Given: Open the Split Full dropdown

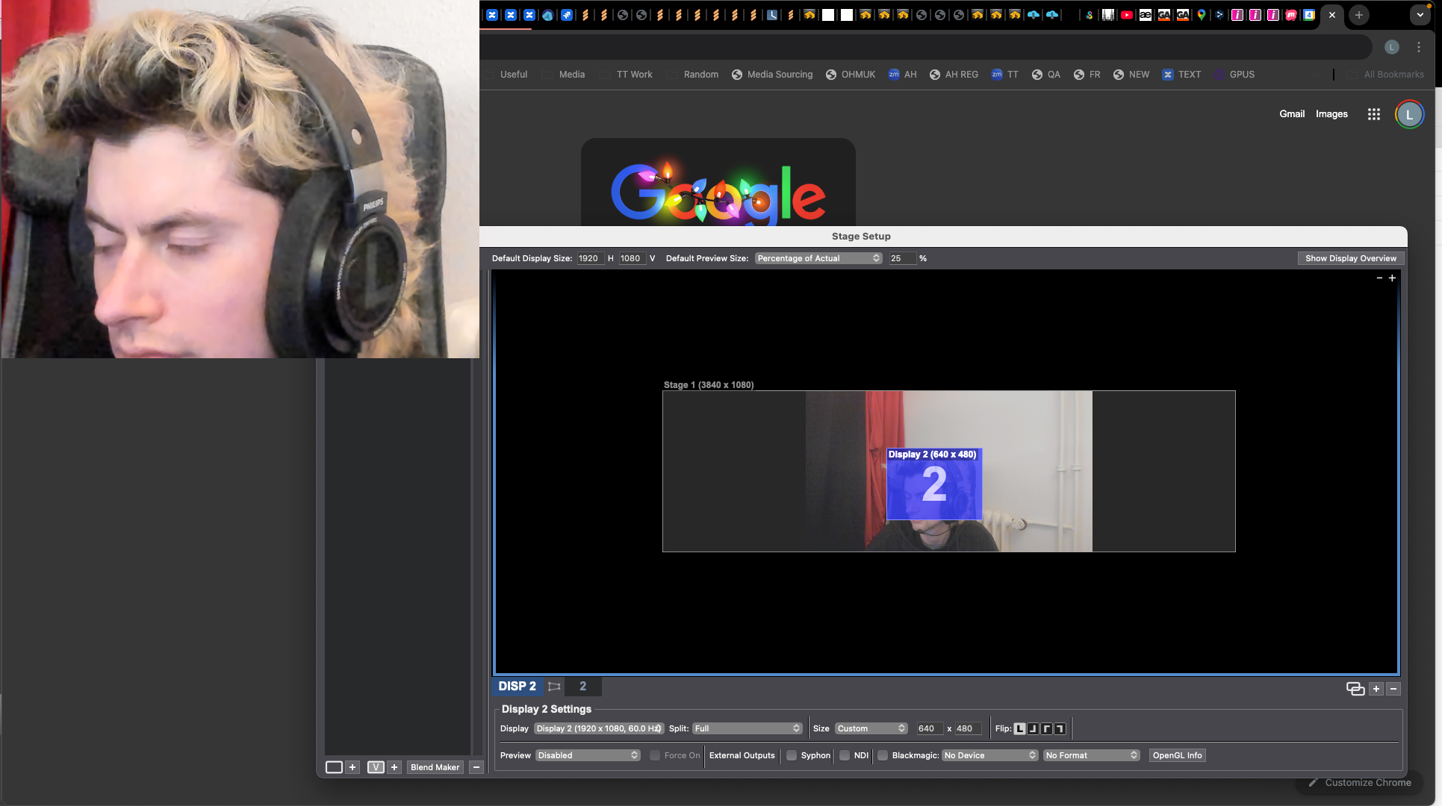Looking at the screenshot, I should [747, 728].
